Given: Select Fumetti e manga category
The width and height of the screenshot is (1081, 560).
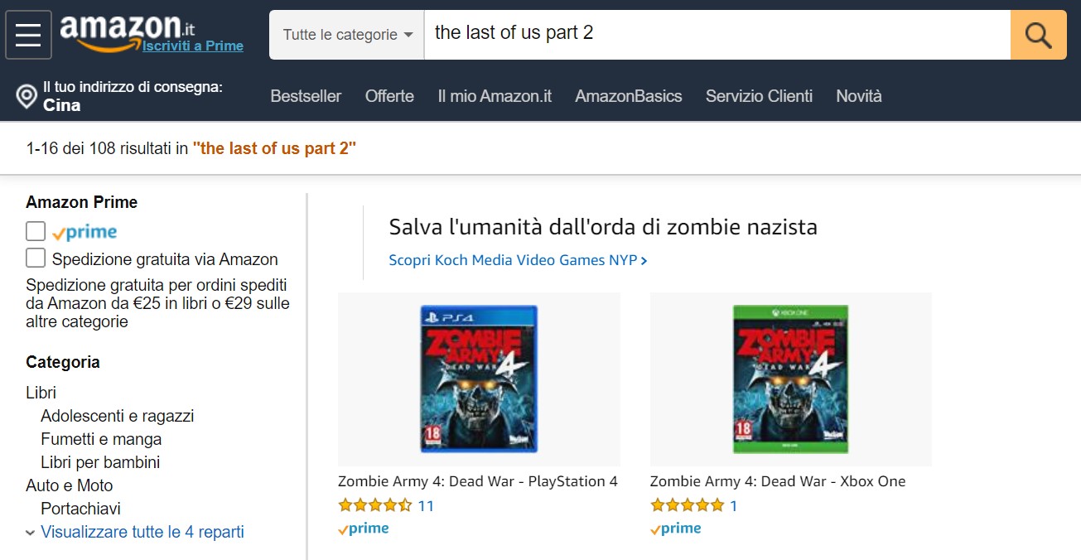Looking at the screenshot, I should [101, 439].
